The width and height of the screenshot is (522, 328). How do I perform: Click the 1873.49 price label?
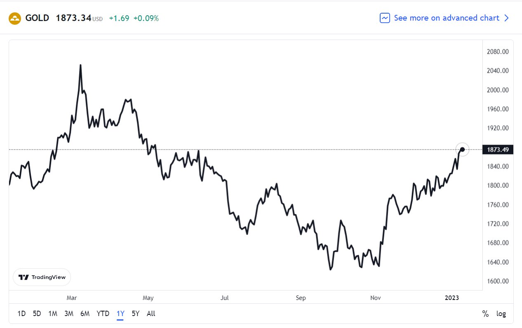click(498, 150)
